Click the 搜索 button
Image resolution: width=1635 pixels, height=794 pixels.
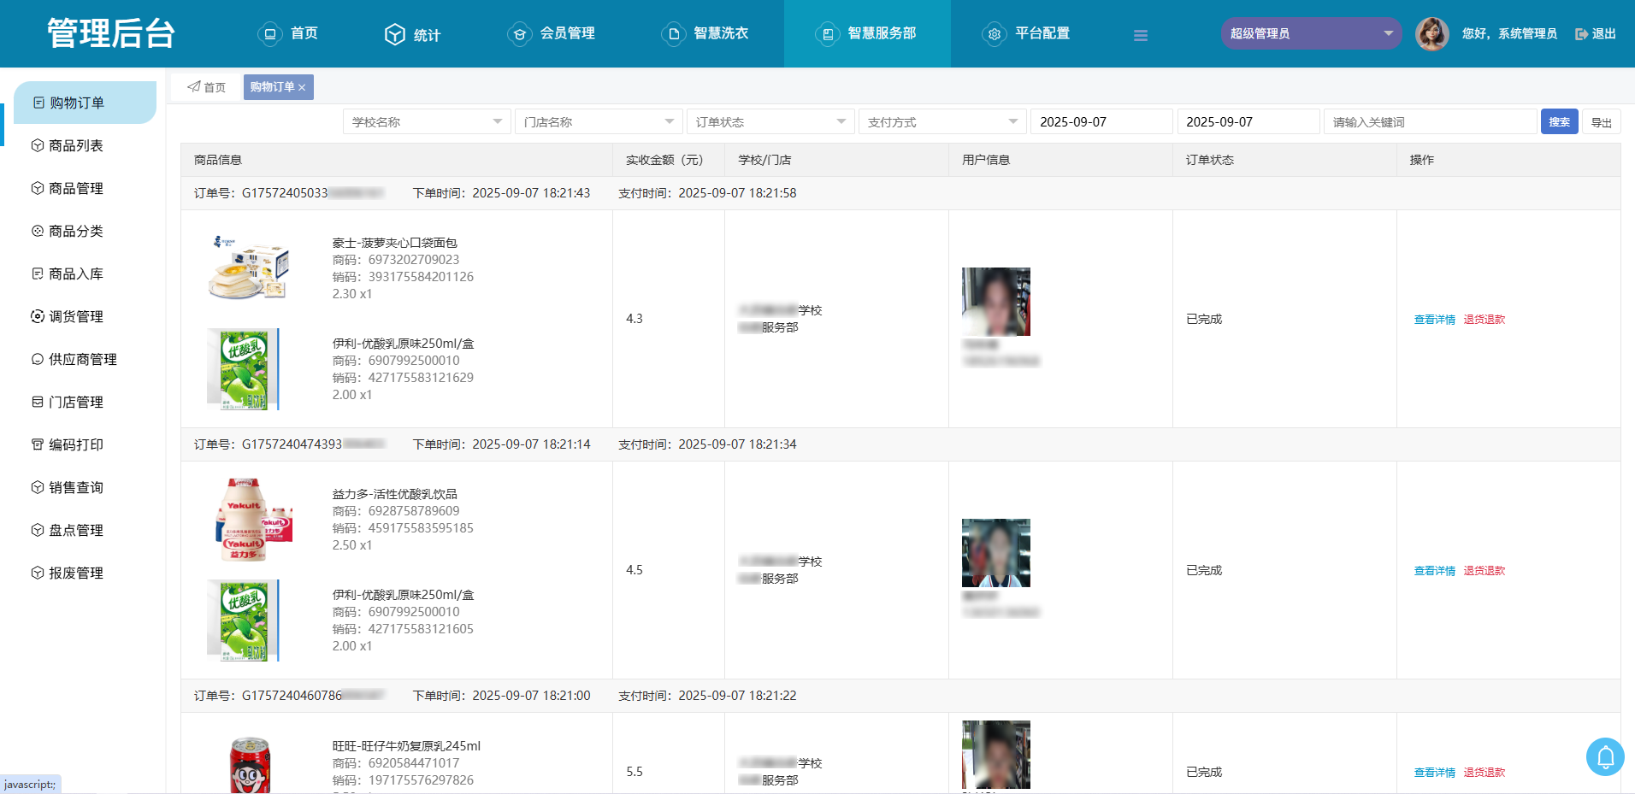(x=1559, y=122)
